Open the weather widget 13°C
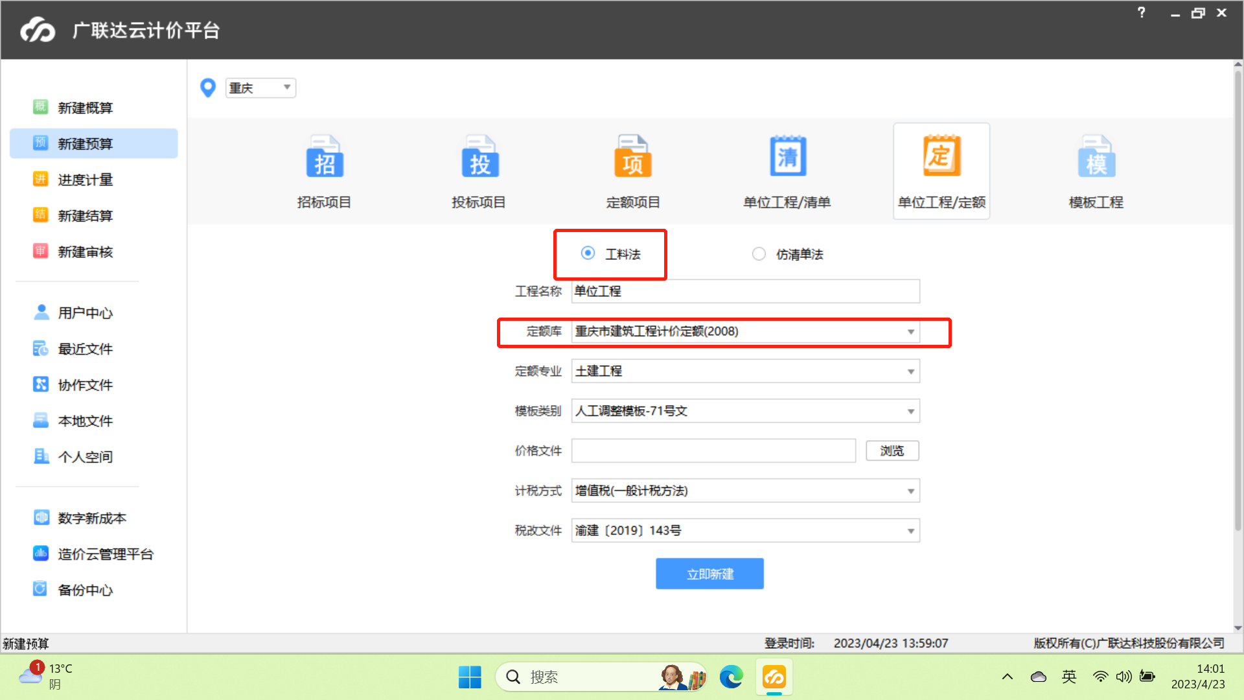The height and width of the screenshot is (700, 1244). (45, 676)
